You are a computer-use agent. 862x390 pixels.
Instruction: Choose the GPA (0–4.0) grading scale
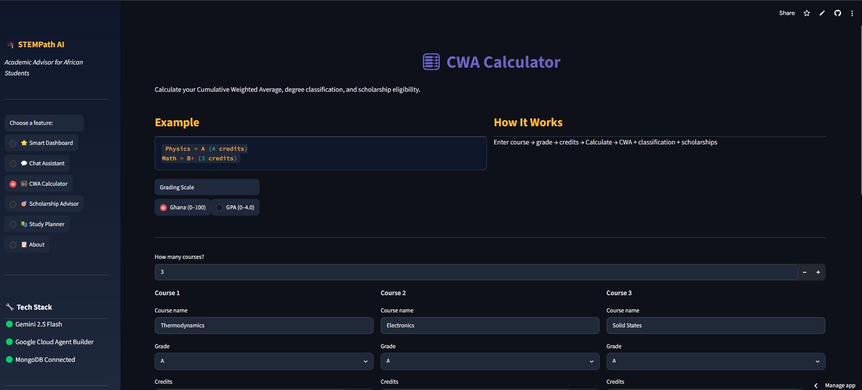coord(236,207)
